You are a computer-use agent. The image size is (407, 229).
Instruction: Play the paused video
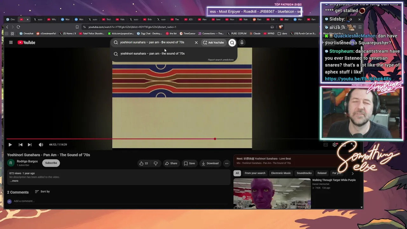coord(10,145)
